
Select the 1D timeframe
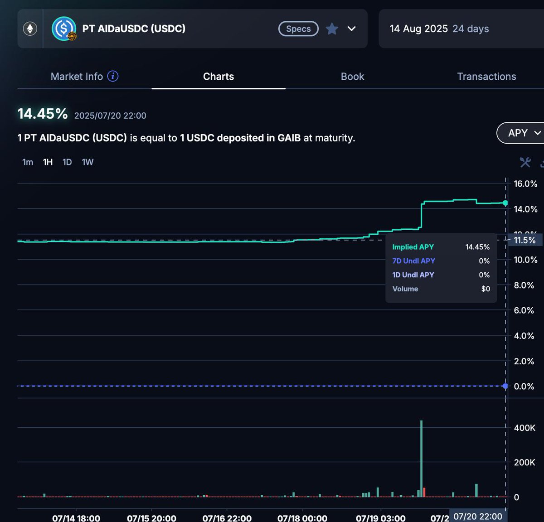(67, 162)
